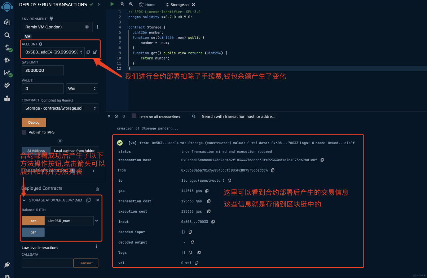This screenshot has width=427, height=278.
Task: Copy the Storage.(constructor) to value
Action: point(230,181)
